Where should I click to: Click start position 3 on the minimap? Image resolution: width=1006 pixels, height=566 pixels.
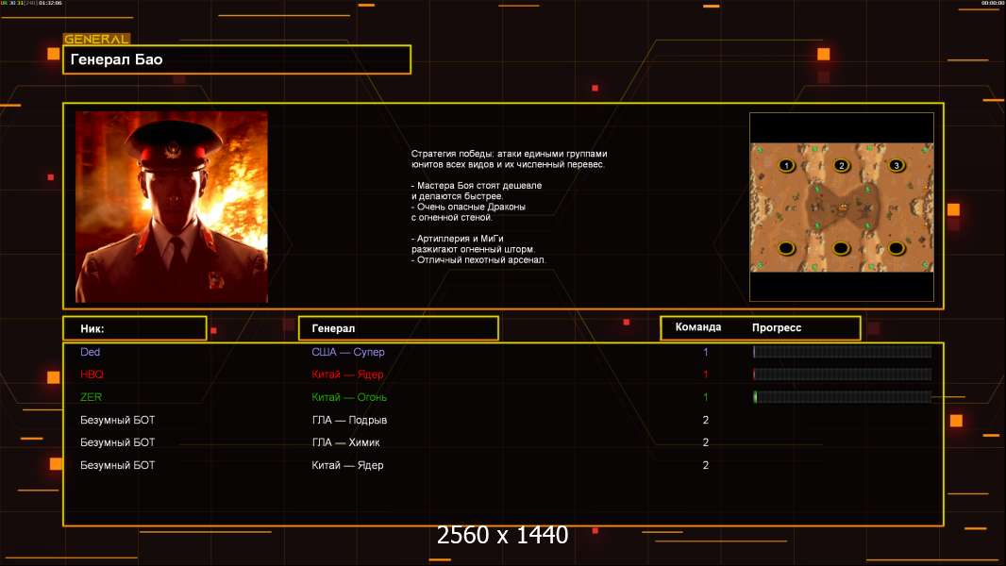897,166
